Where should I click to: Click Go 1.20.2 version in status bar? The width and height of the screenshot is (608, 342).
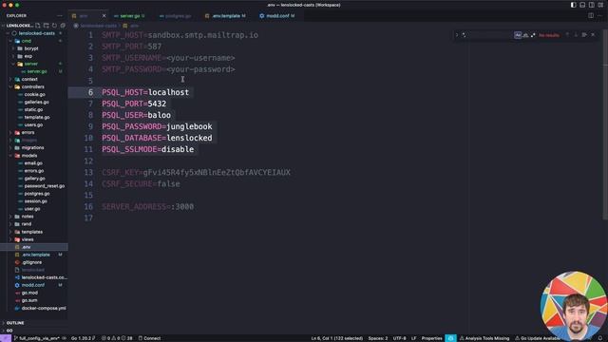[x=83, y=338]
